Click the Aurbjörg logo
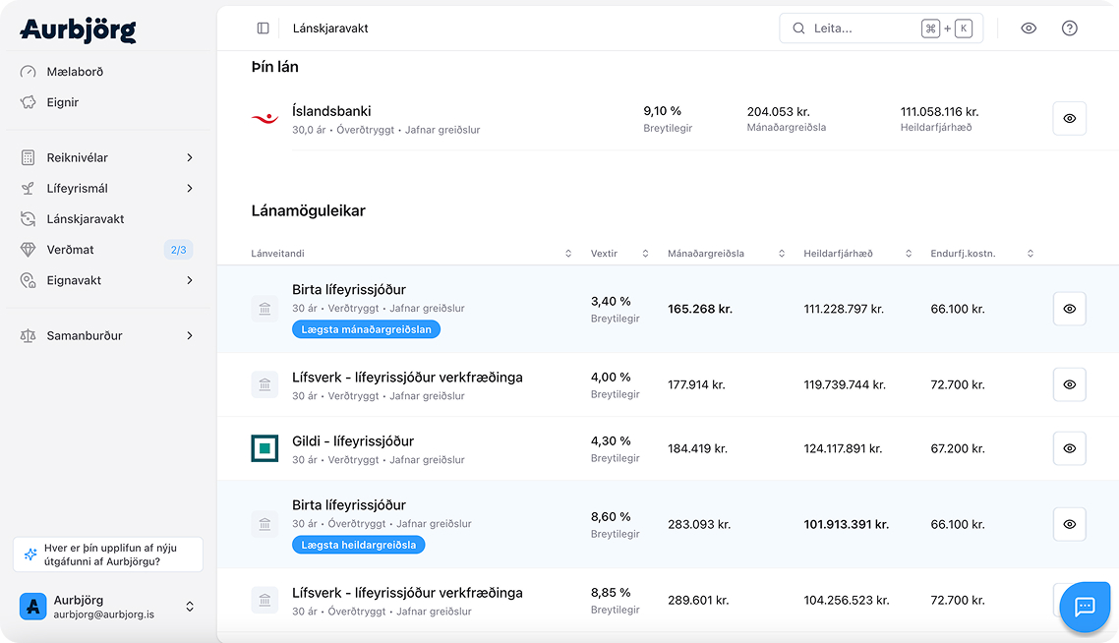The height and width of the screenshot is (643, 1119). pyautogui.click(x=78, y=30)
